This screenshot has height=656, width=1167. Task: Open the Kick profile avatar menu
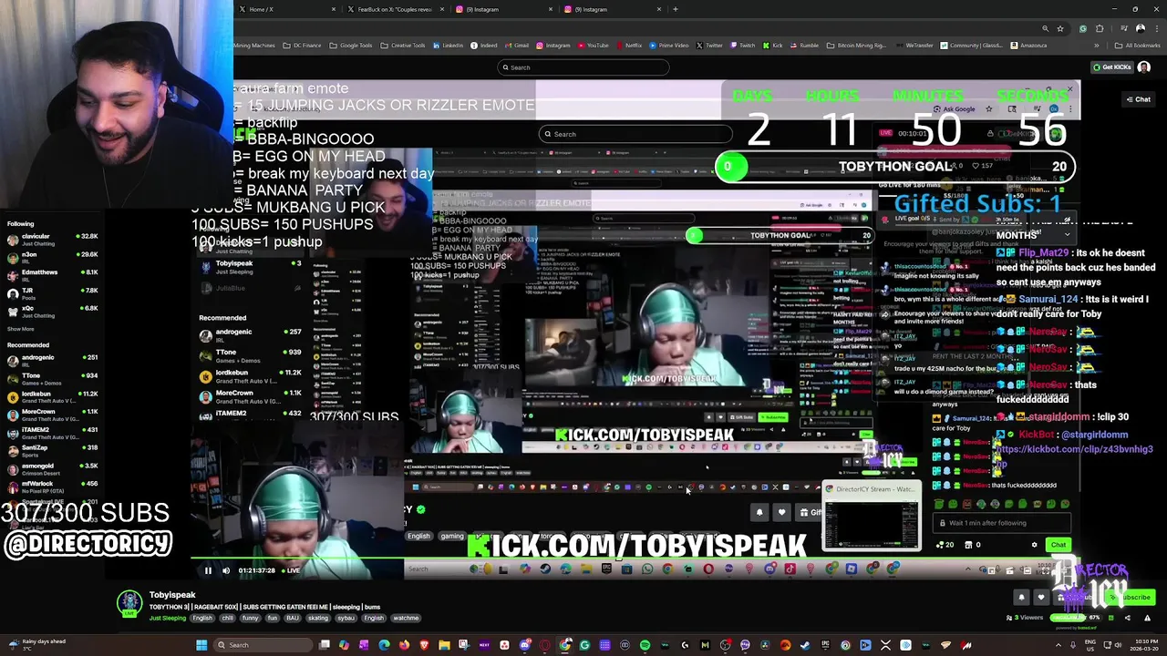tap(1144, 67)
